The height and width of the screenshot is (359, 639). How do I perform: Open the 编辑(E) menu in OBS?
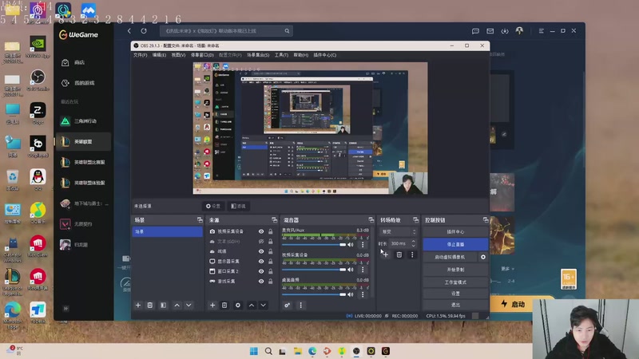tap(159, 55)
